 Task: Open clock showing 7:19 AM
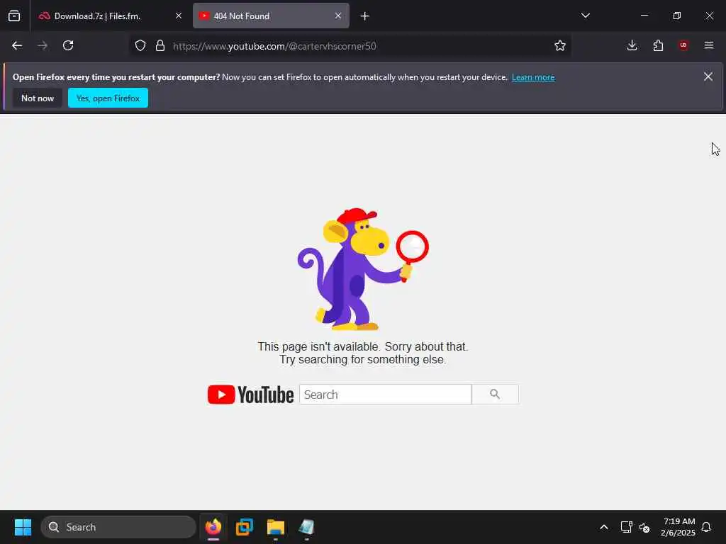point(678,527)
